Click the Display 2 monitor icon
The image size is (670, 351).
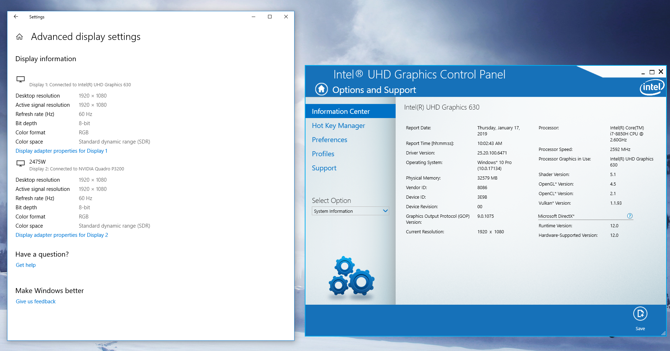[21, 163]
